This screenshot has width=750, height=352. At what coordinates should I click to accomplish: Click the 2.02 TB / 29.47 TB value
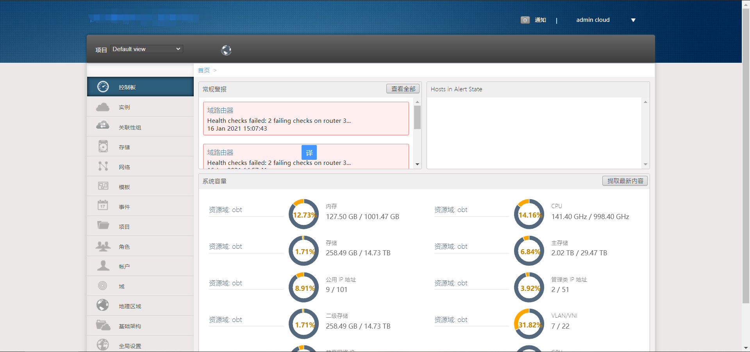click(579, 253)
